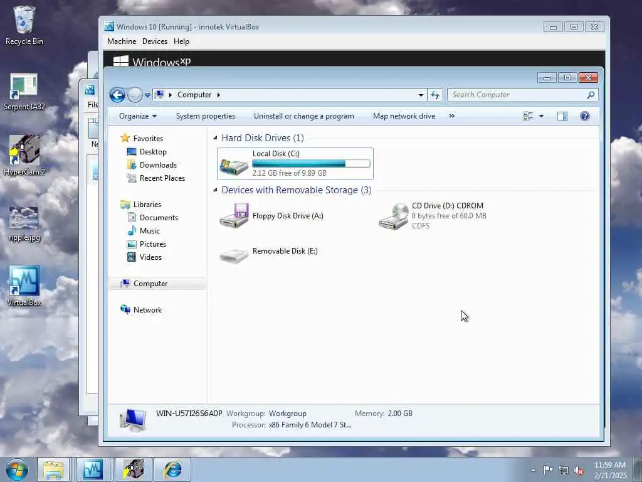642x482 pixels.
Task: Click the search magnifier icon
Action: 591,95
